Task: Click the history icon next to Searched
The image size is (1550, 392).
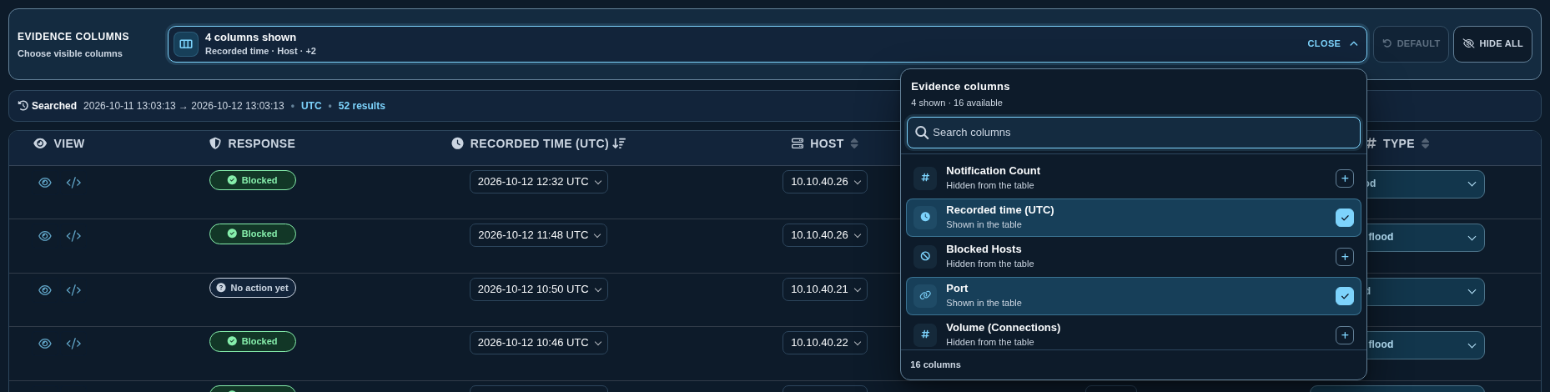Action: (x=23, y=106)
